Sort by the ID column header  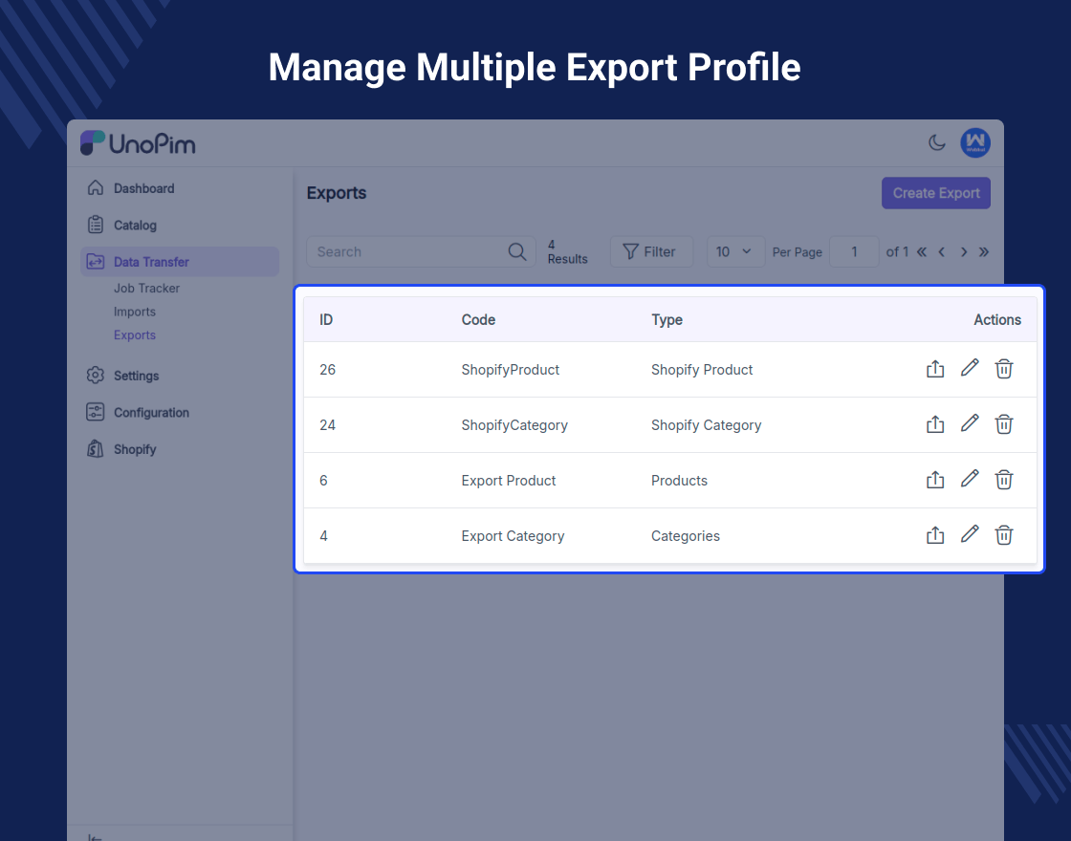[x=326, y=319]
